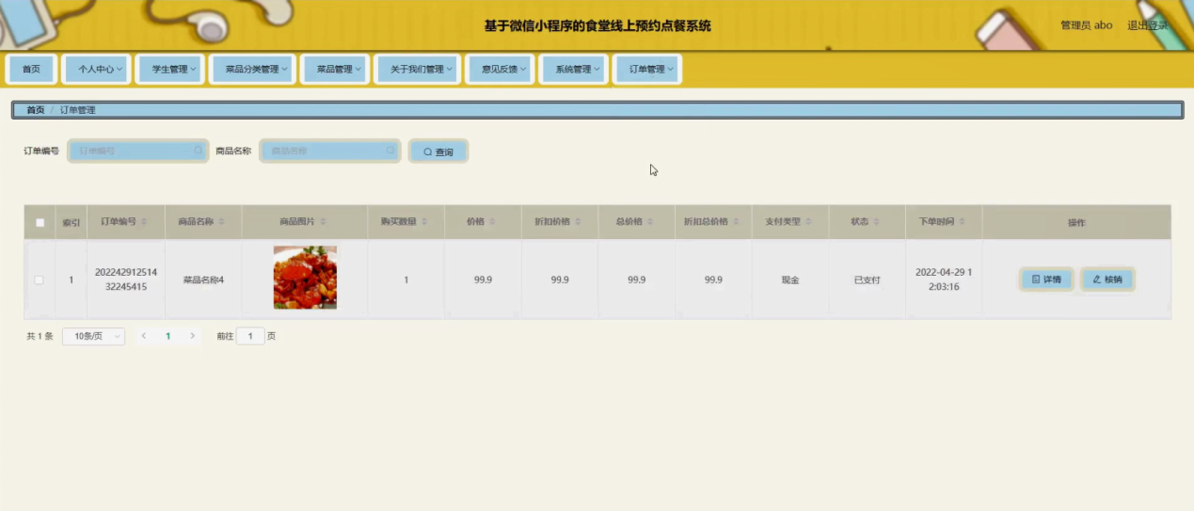Sort by 状态 column icon
The height and width of the screenshot is (511, 1194).
(x=876, y=222)
